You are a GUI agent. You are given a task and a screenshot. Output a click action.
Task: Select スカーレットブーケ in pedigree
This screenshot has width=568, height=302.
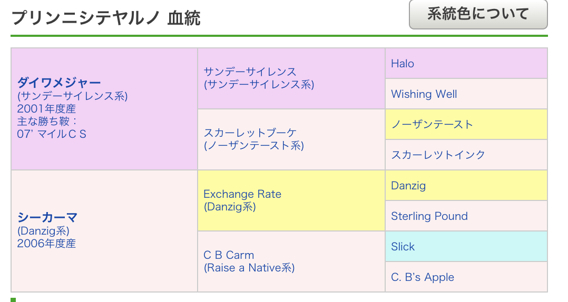coord(250,133)
